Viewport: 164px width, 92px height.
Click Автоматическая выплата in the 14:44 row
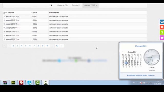click(x=58, y=28)
